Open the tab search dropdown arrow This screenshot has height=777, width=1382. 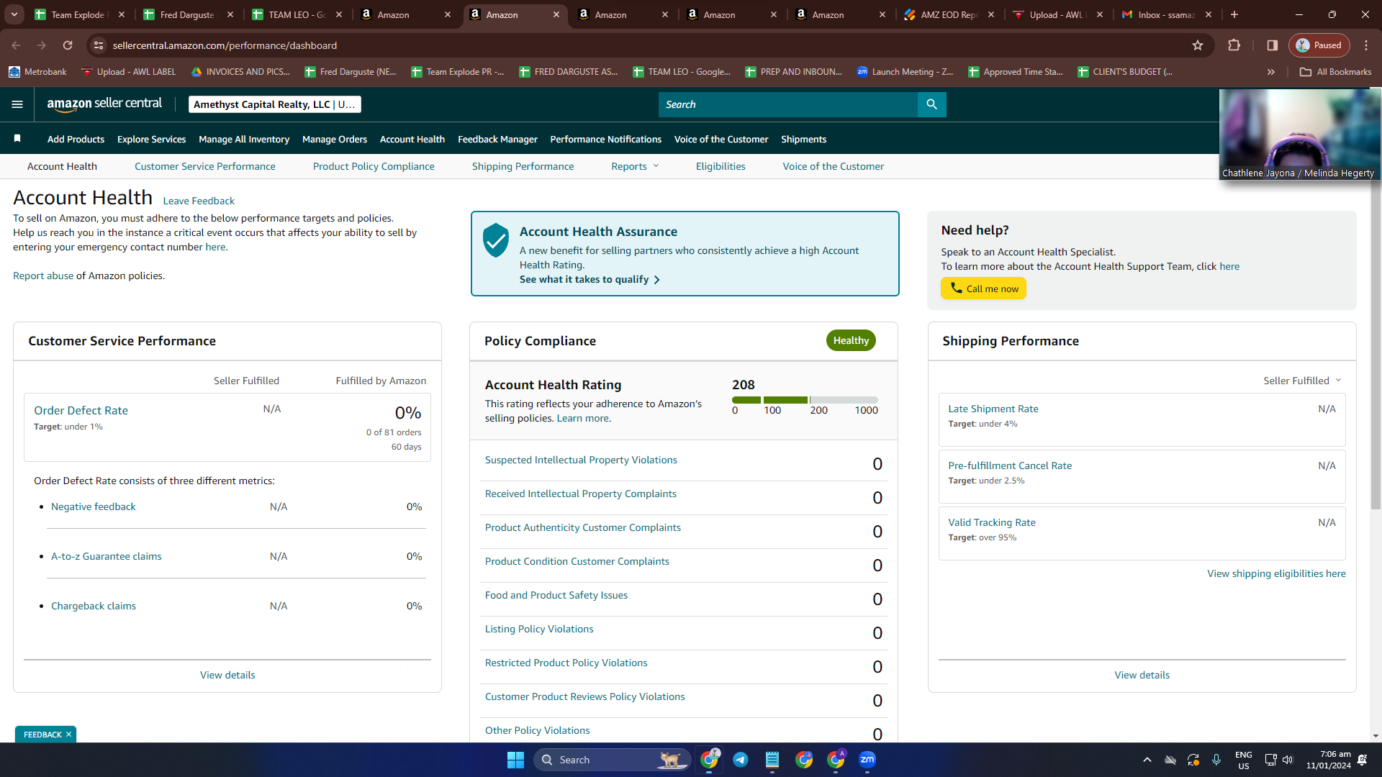click(x=14, y=14)
